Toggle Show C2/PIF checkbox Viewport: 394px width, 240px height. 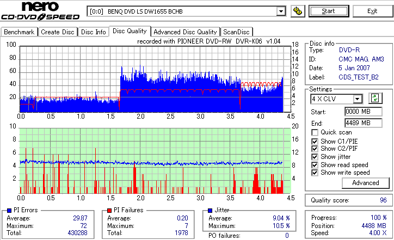[315, 149]
